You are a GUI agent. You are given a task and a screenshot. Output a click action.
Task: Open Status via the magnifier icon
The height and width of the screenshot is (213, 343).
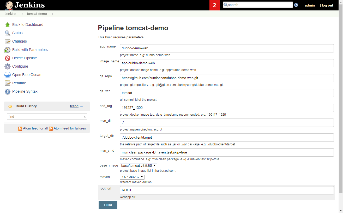pos(7,33)
